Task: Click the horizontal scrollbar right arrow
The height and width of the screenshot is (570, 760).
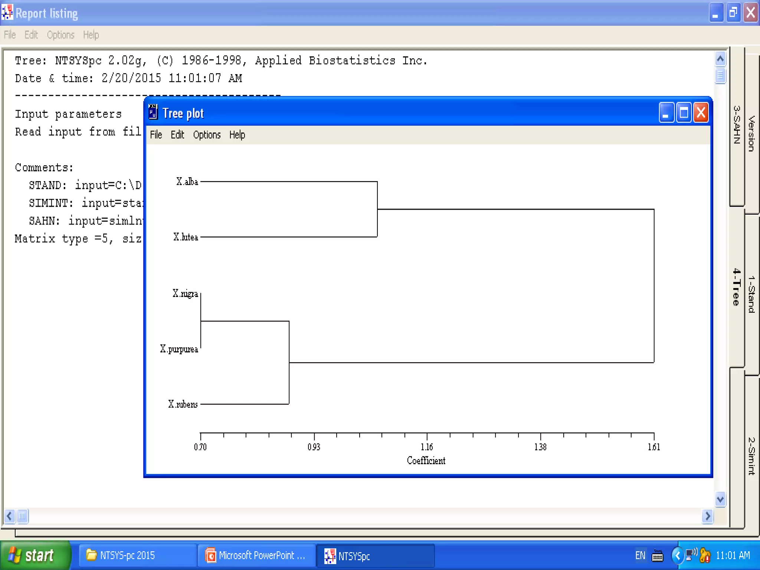Action: click(707, 516)
